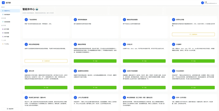Open the user avatar at top right
This screenshot has width=219, height=111.
[x=202, y=3]
